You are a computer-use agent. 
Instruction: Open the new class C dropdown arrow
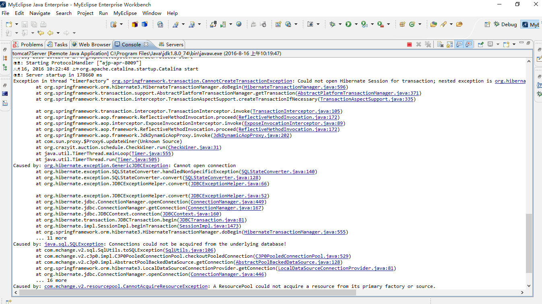[x=420, y=24]
